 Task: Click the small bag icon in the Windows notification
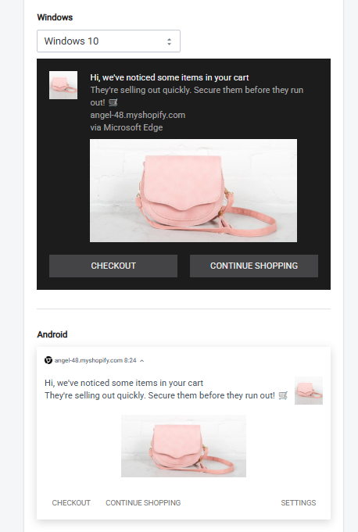point(63,85)
